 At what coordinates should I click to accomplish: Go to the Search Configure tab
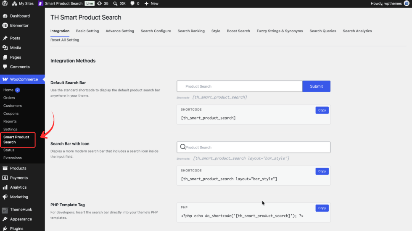[x=156, y=31]
